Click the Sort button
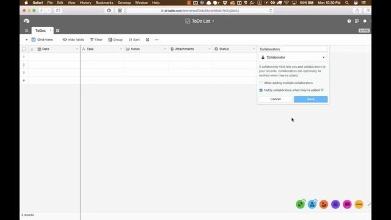This screenshot has height=220, width=391. [x=134, y=40]
